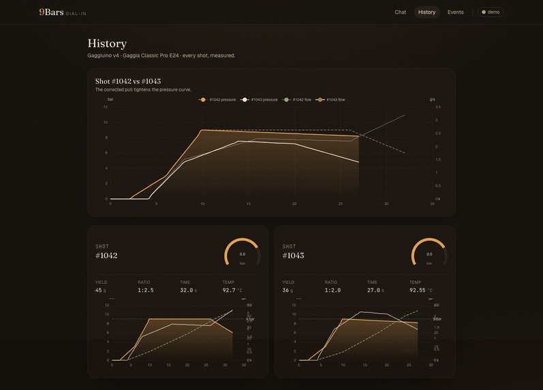The height and width of the screenshot is (390, 543).
Task: Click the History page heading
Action: click(x=107, y=44)
